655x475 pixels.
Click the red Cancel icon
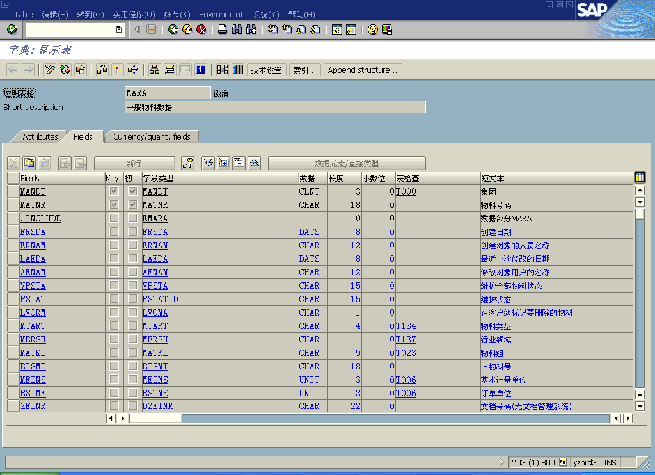[x=201, y=29]
